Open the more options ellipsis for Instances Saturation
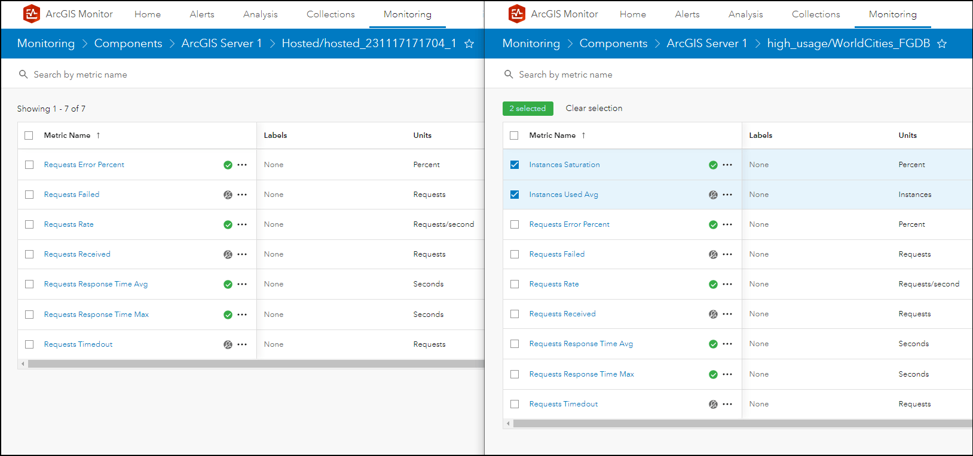 (x=727, y=165)
